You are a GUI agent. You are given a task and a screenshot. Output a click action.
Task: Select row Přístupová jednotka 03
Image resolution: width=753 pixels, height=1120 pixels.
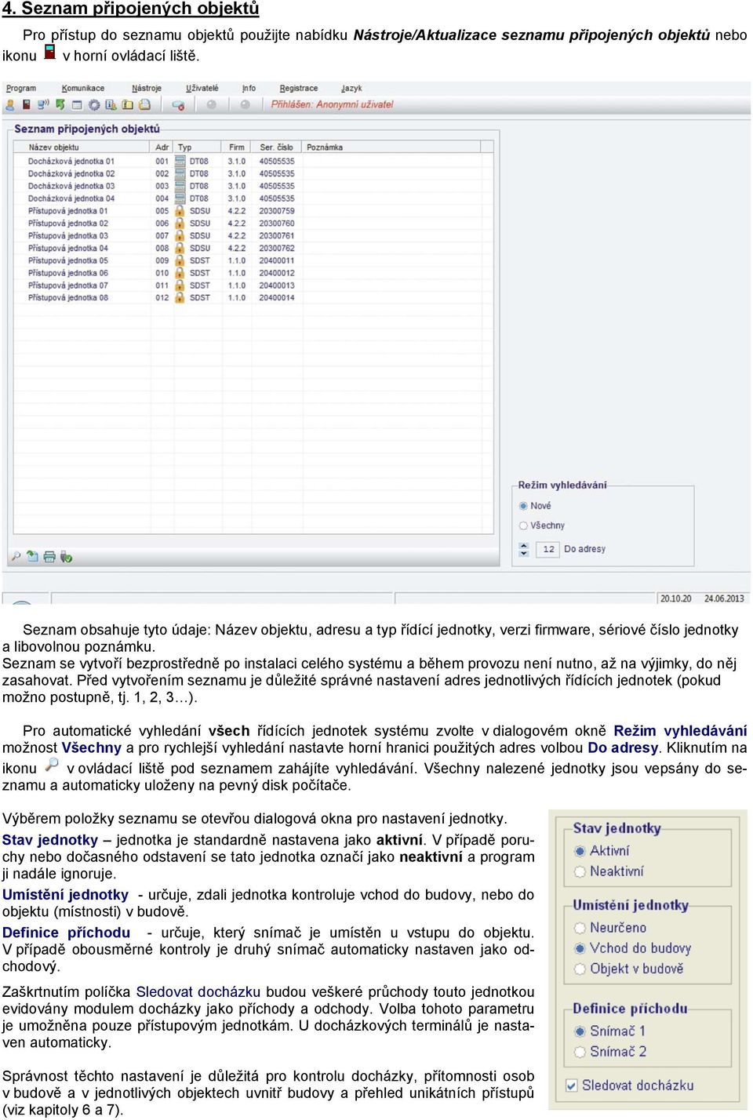253,235
